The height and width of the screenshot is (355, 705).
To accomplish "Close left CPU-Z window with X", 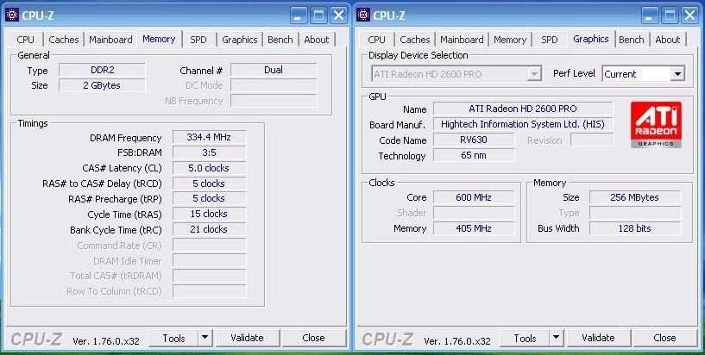I will (x=338, y=16).
